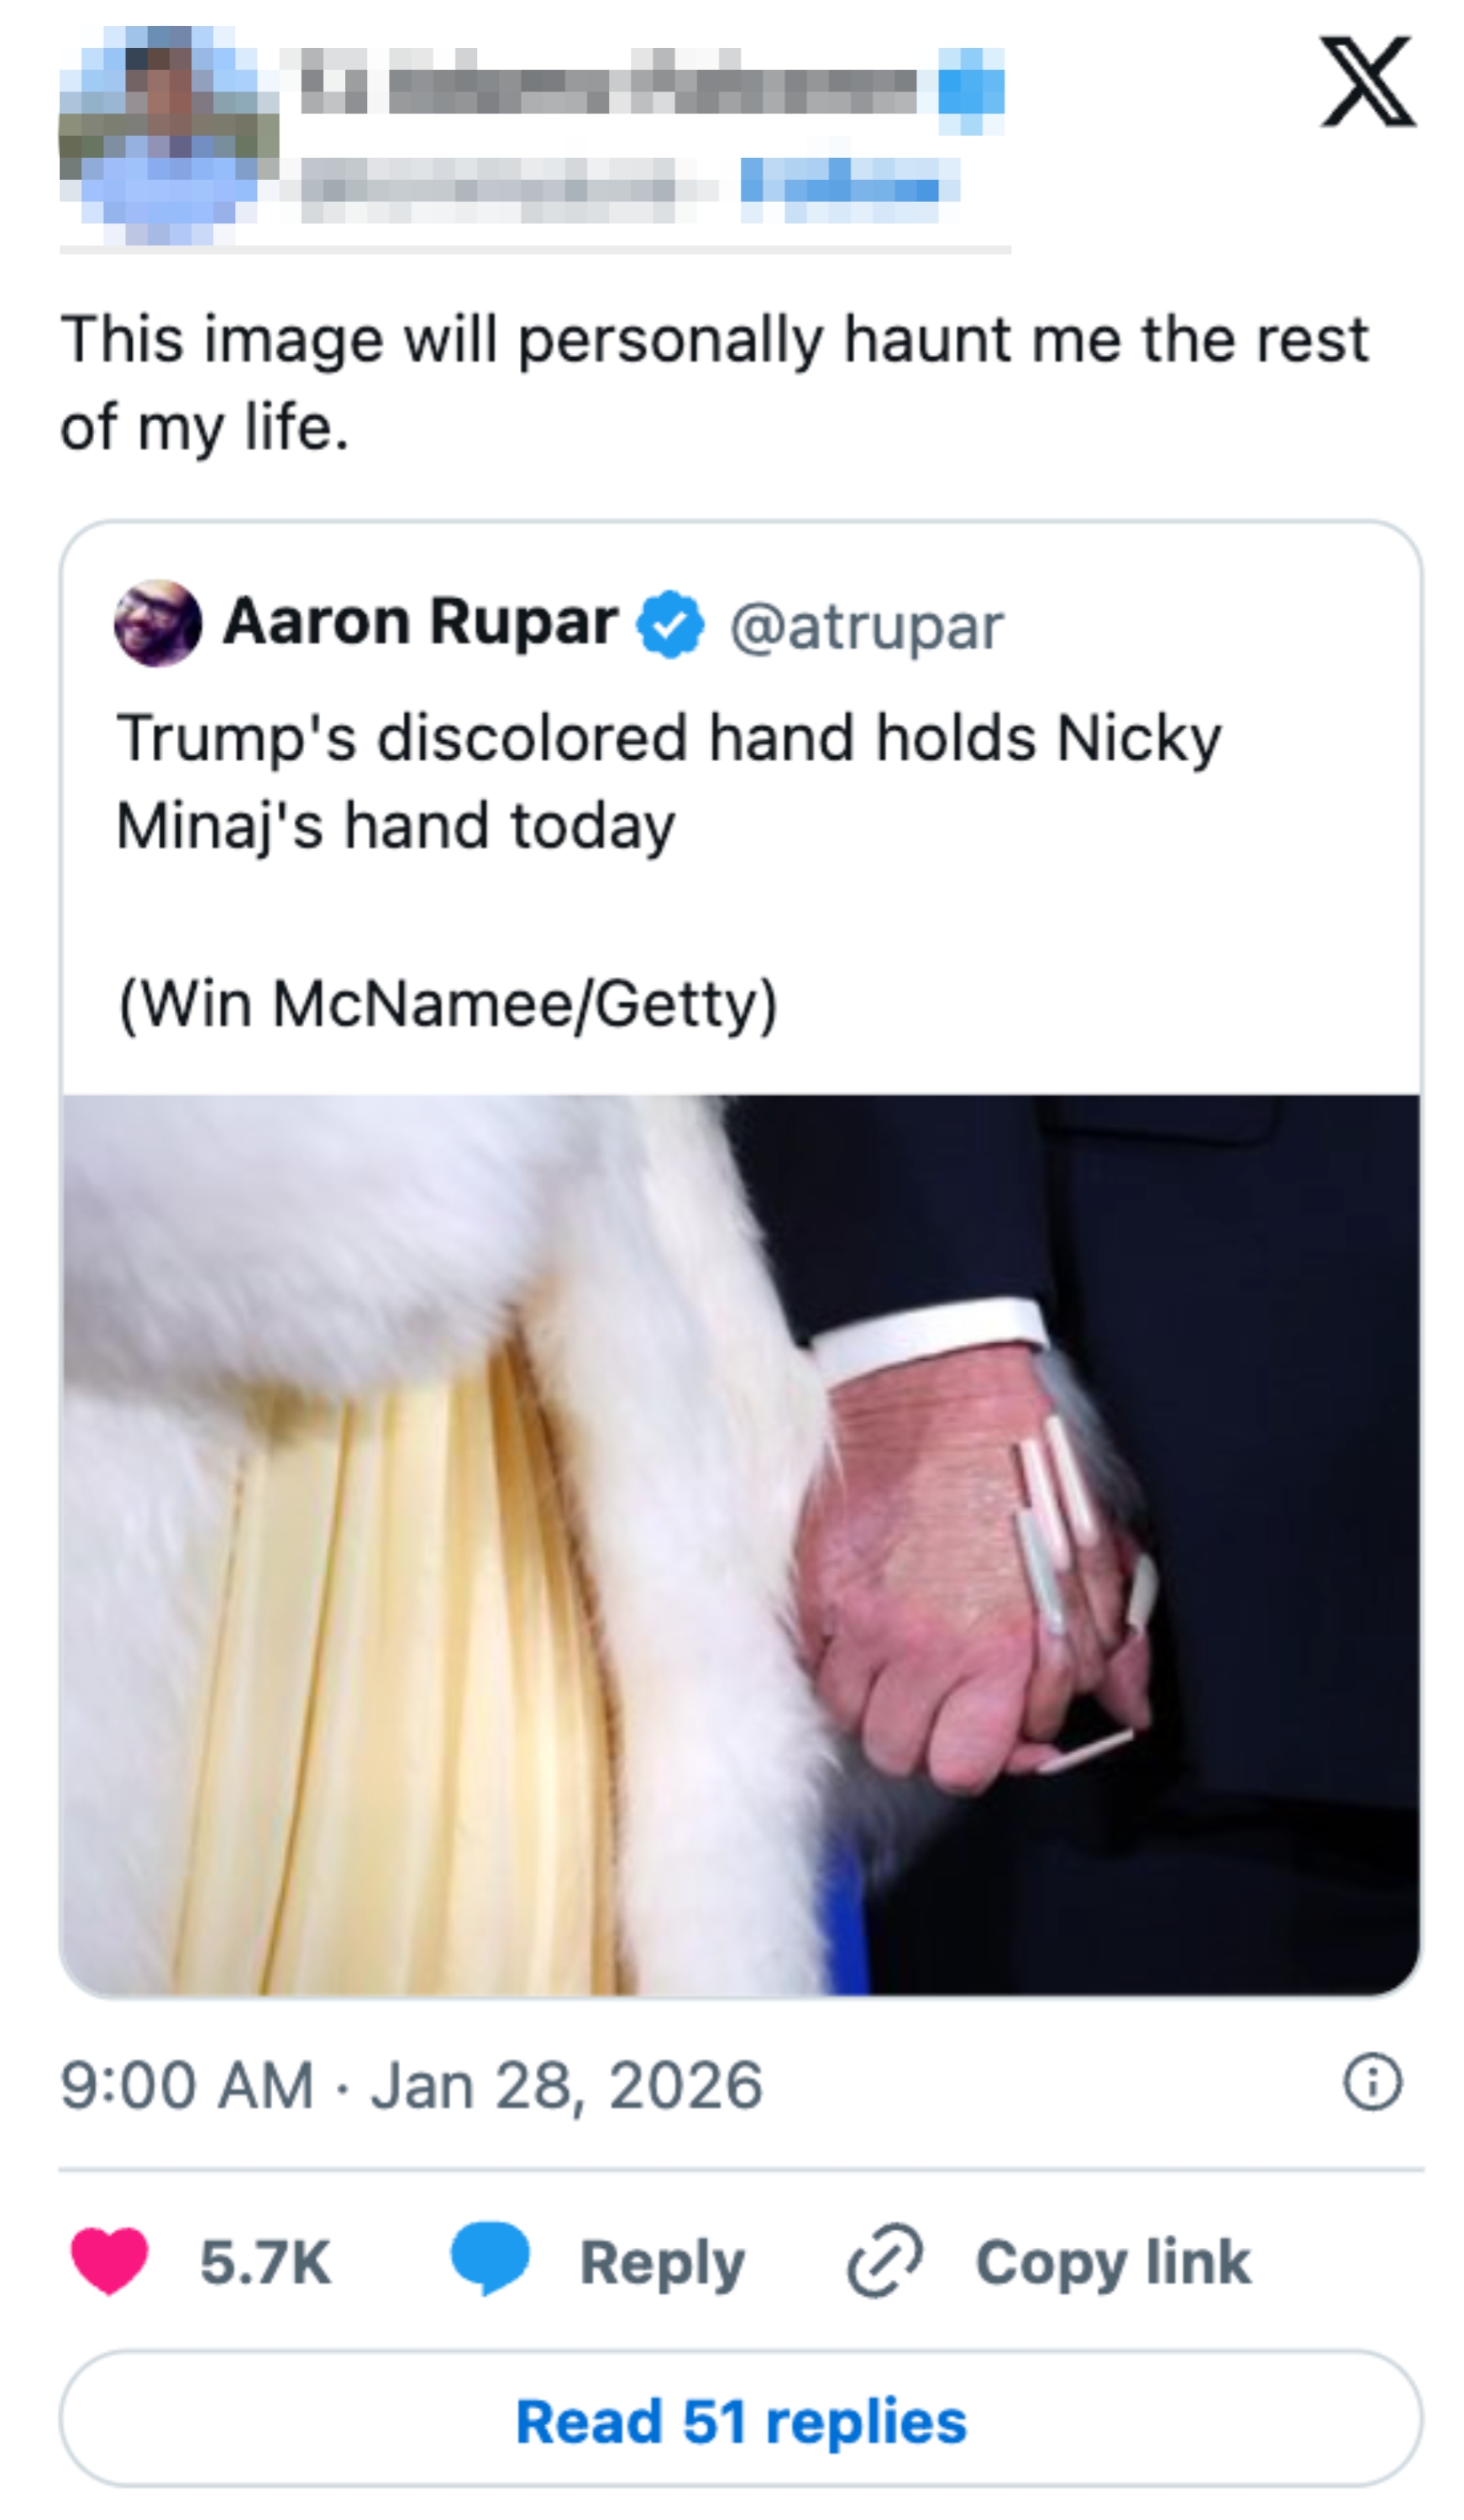Select the Copy link text
The height and width of the screenshot is (2520, 1464).
(1112, 2262)
